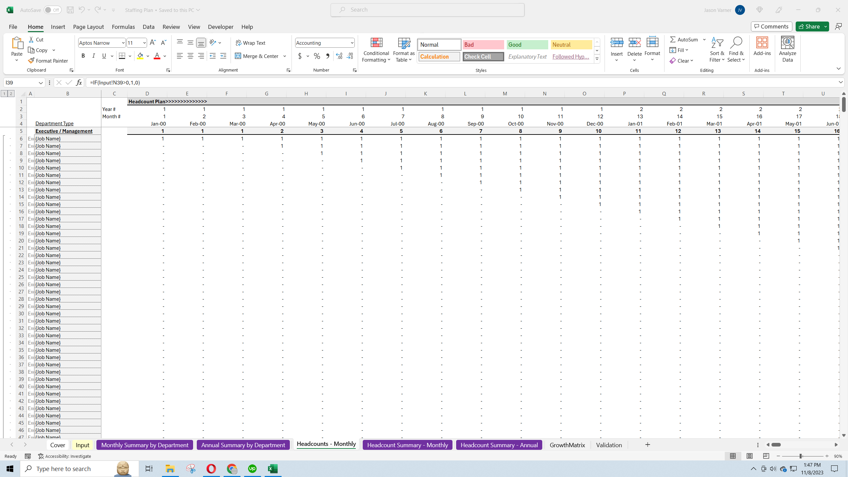The width and height of the screenshot is (848, 477).
Task: Apply the Good cell style
Action: click(527, 45)
